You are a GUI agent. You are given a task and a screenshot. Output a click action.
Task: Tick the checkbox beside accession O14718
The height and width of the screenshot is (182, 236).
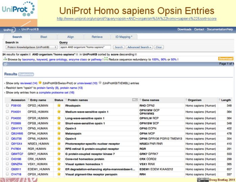click(7, 174)
